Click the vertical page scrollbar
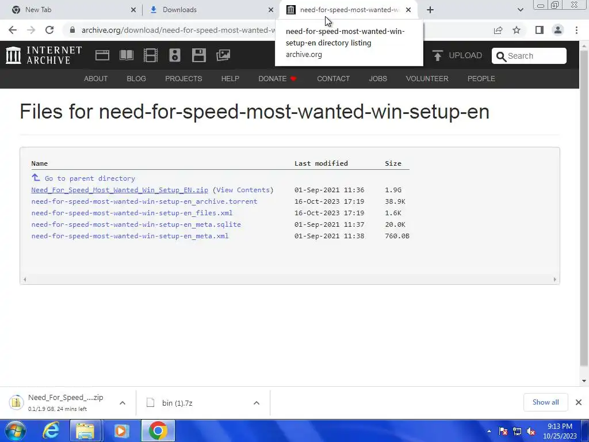This screenshot has height=442, width=589. click(x=584, y=208)
